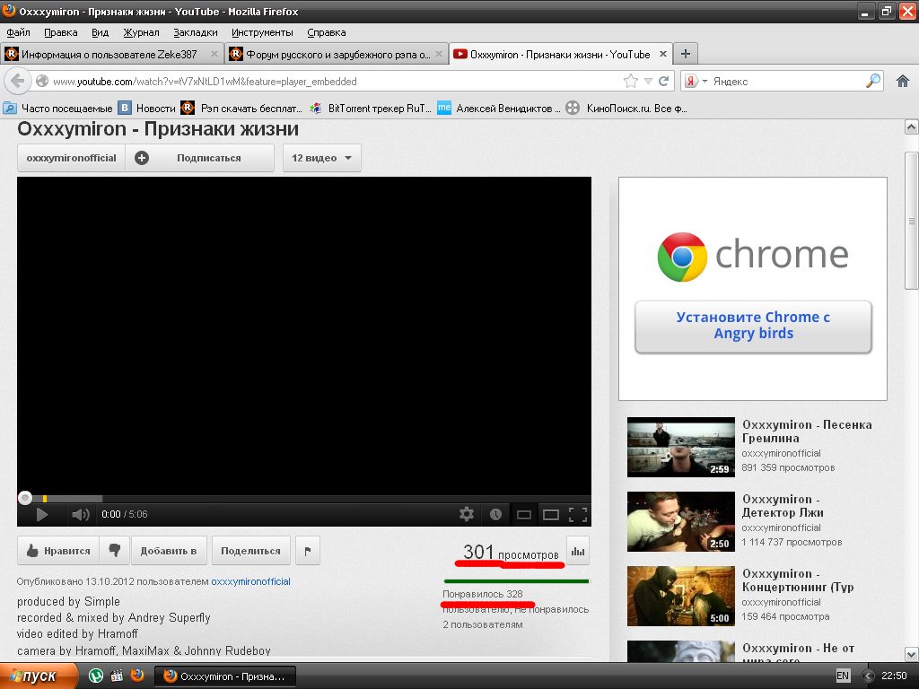Viewport: 919px width, 689px height.
Task: Click the oxxxymironofficial uploader link
Action: pos(251,581)
